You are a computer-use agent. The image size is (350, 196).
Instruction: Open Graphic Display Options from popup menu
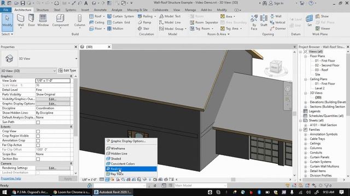tap(131, 141)
